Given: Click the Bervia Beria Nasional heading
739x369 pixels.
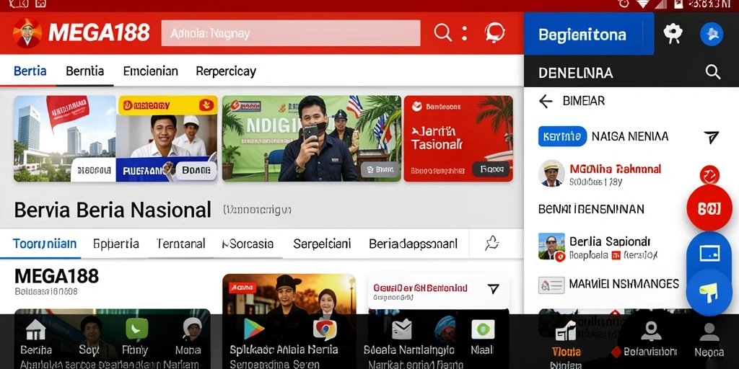Looking at the screenshot, I should [x=113, y=210].
